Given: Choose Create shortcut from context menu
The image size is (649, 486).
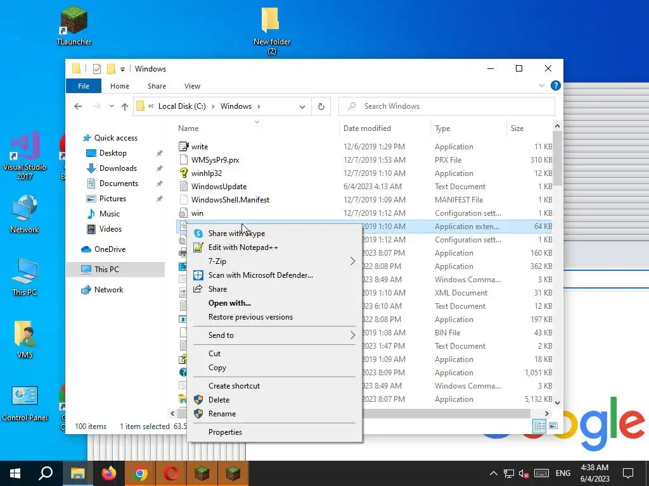Looking at the screenshot, I should [x=275, y=385].
